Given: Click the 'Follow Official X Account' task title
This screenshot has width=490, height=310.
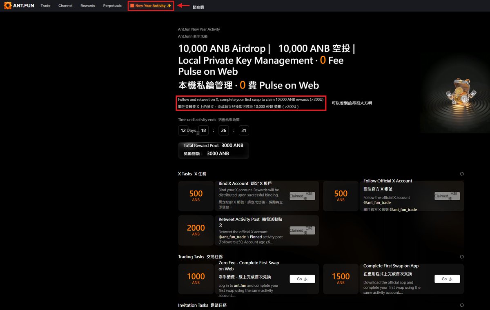Looking at the screenshot, I should [388, 181].
